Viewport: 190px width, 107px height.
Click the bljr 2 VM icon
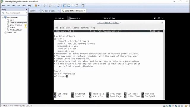(x=8, y=20)
